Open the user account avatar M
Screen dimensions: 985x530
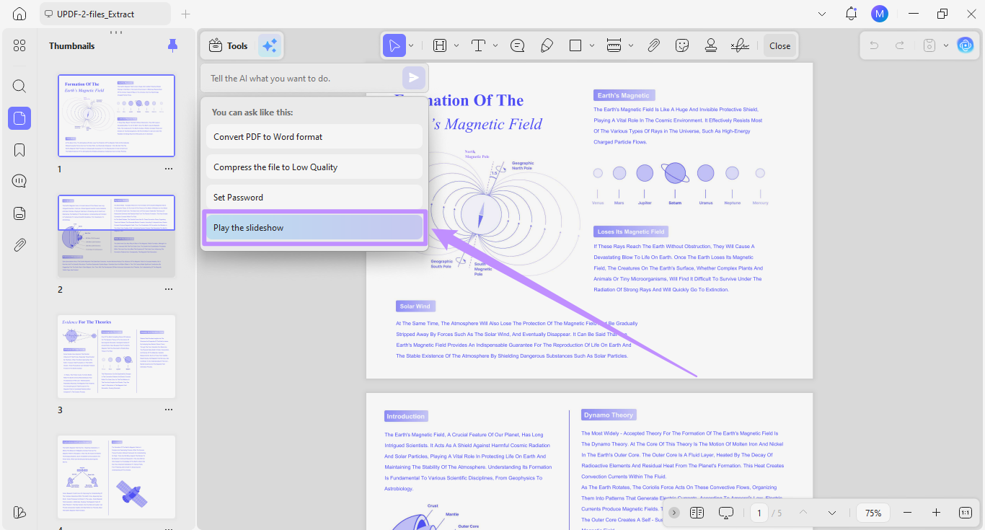(879, 14)
